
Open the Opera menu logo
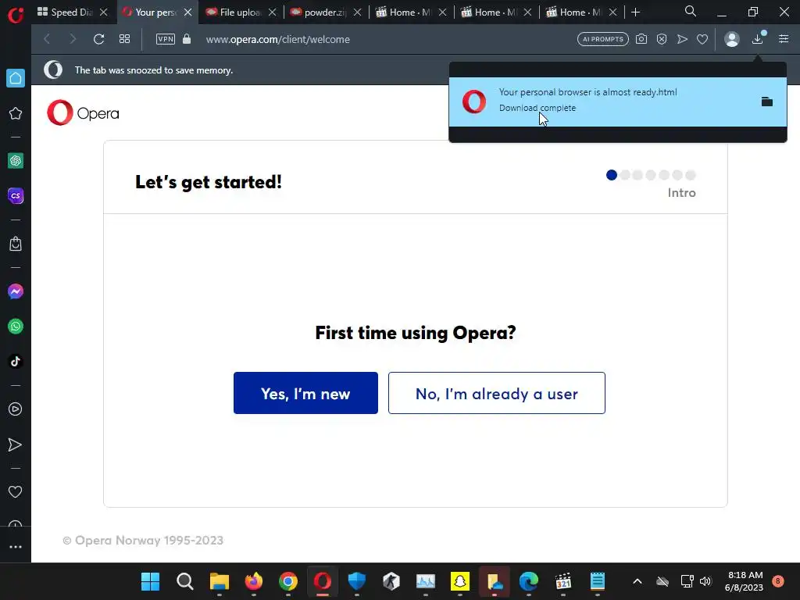click(x=16, y=14)
